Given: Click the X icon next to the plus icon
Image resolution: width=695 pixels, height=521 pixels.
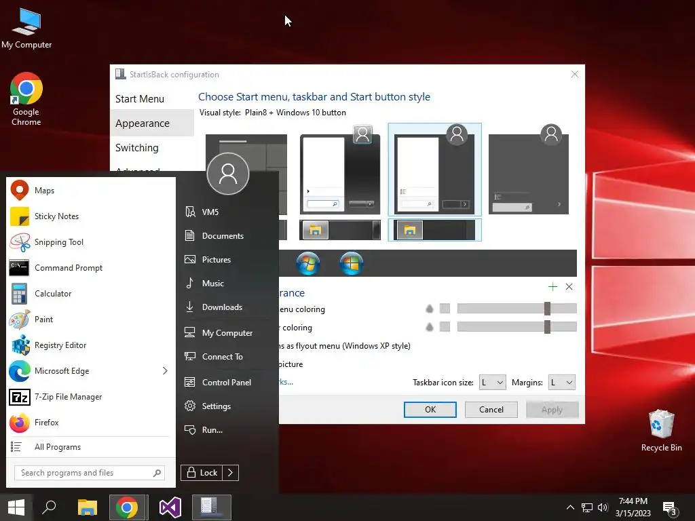Looking at the screenshot, I should coord(569,287).
